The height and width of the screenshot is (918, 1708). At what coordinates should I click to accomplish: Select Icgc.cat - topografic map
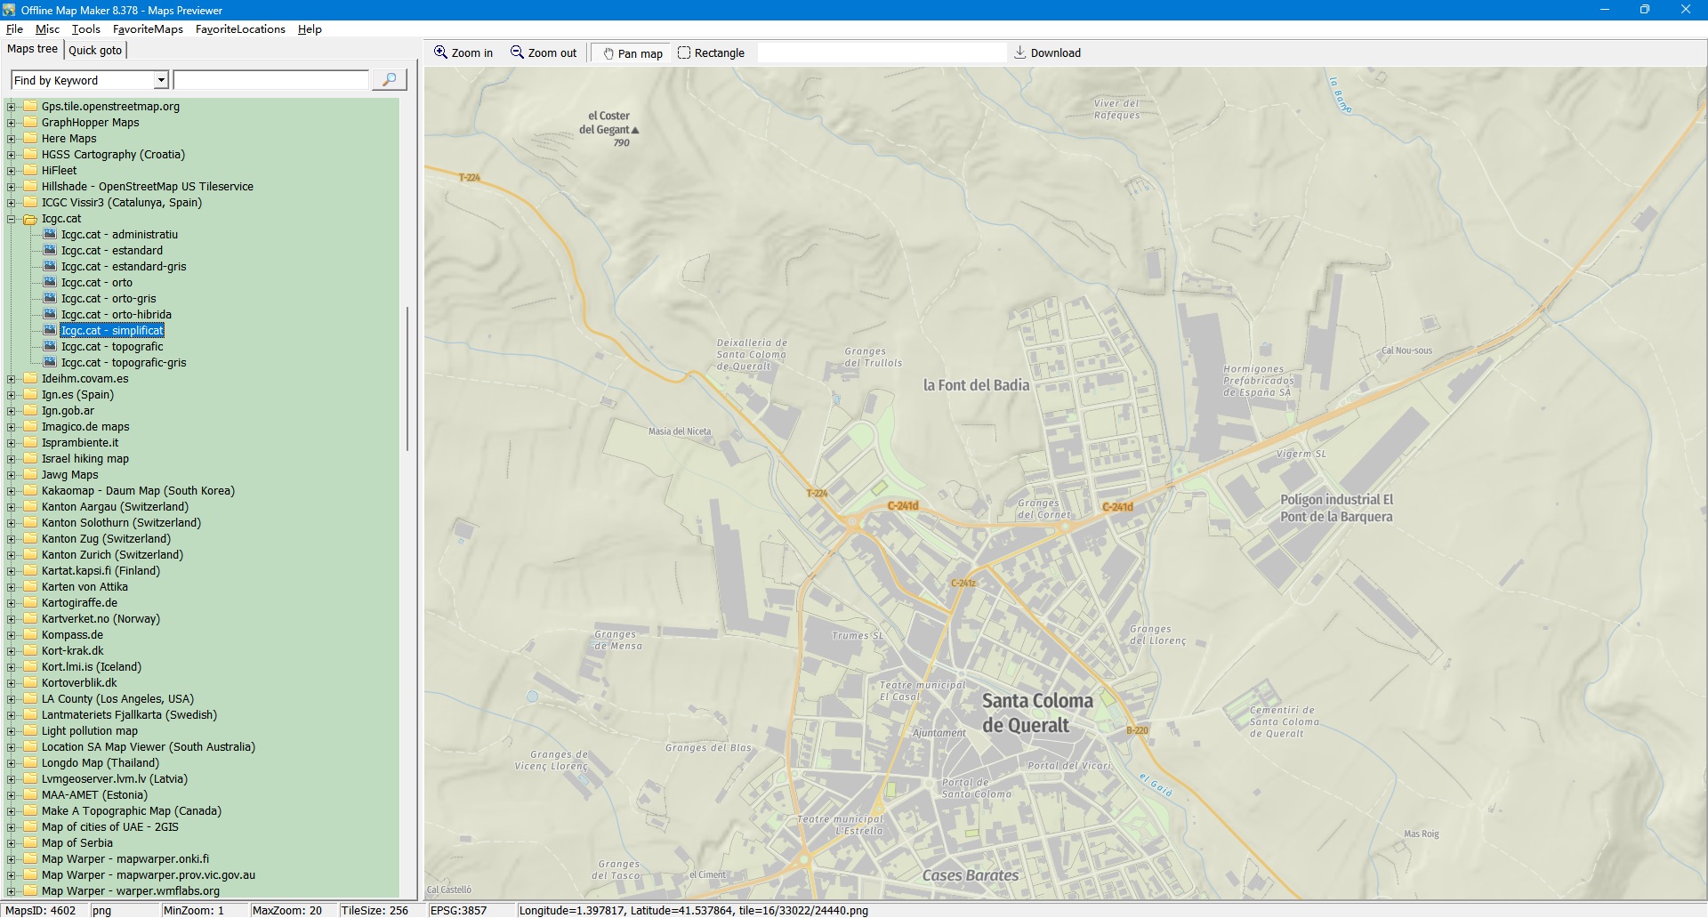coord(112,347)
